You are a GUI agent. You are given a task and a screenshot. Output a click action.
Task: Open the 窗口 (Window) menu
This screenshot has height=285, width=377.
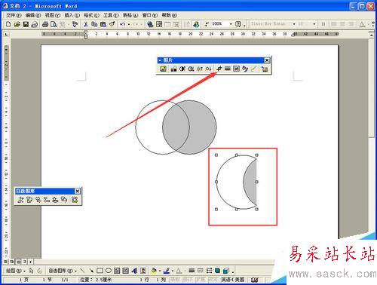150,15
